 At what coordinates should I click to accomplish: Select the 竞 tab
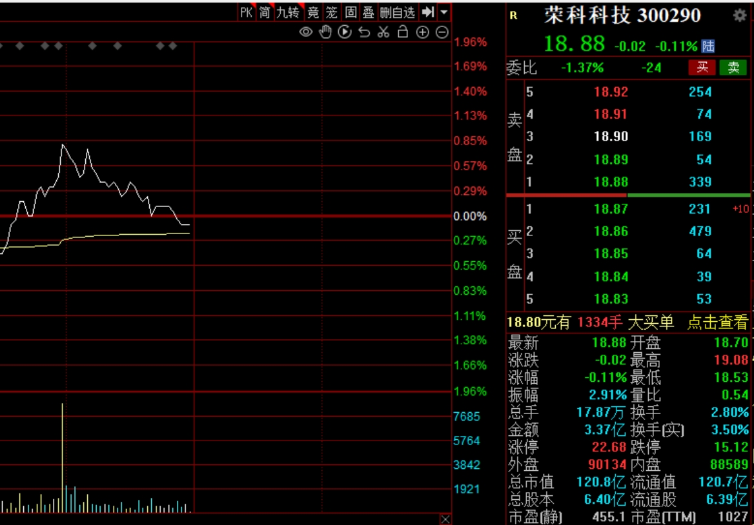coord(313,12)
